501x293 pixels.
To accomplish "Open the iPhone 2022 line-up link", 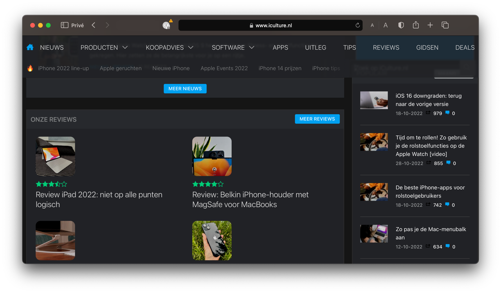I will [63, 68].
